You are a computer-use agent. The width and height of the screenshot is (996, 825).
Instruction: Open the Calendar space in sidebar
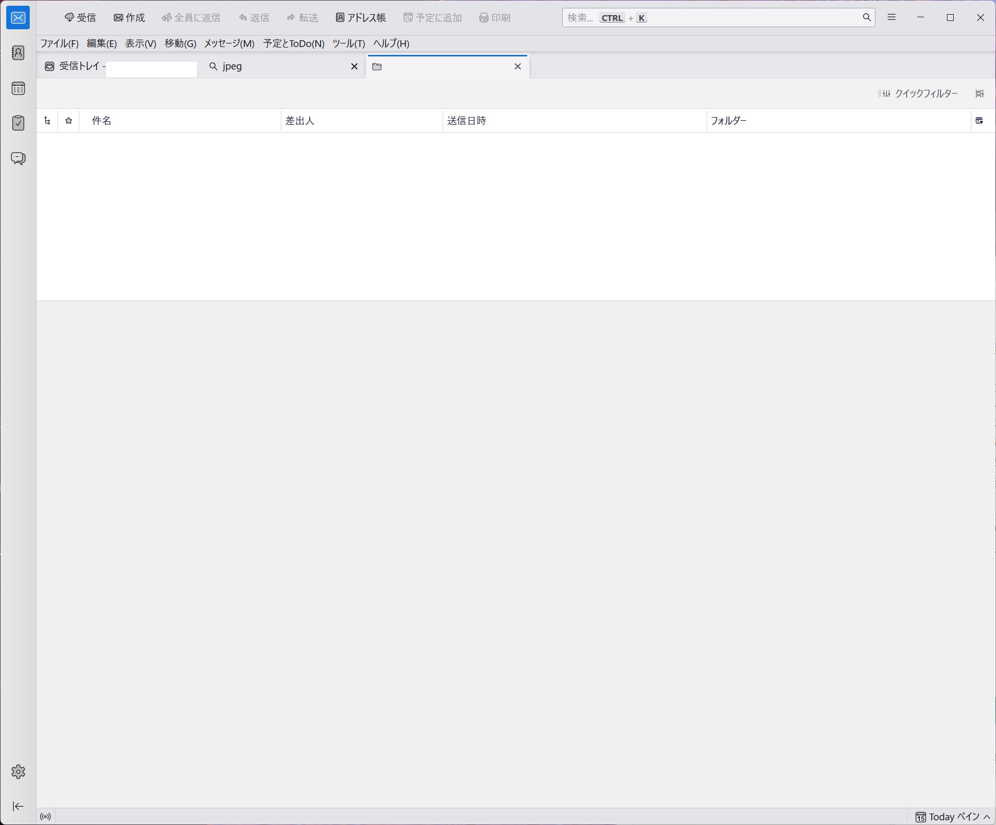18,88
